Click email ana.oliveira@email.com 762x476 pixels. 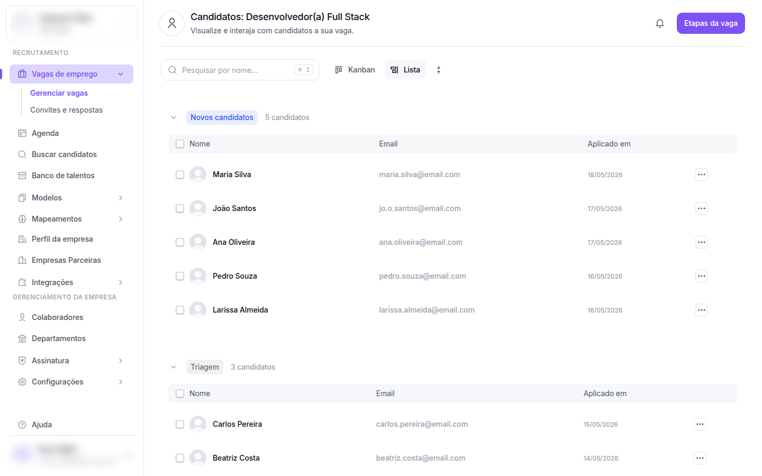point(421,242)
